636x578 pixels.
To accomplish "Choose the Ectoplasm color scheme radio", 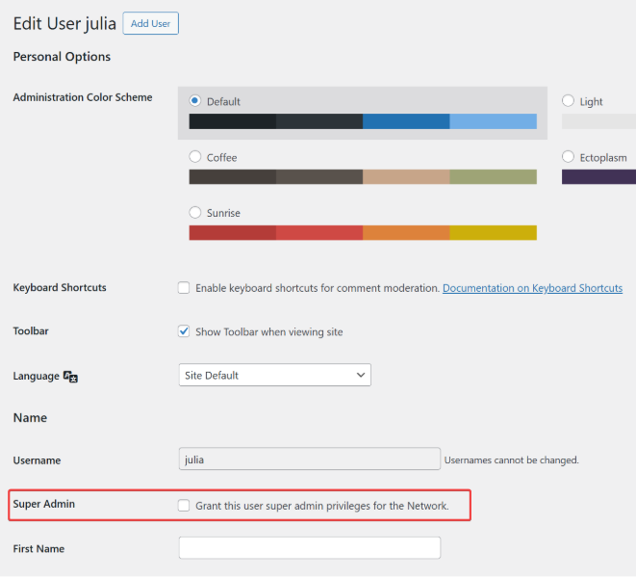I will tap(568, 156).
